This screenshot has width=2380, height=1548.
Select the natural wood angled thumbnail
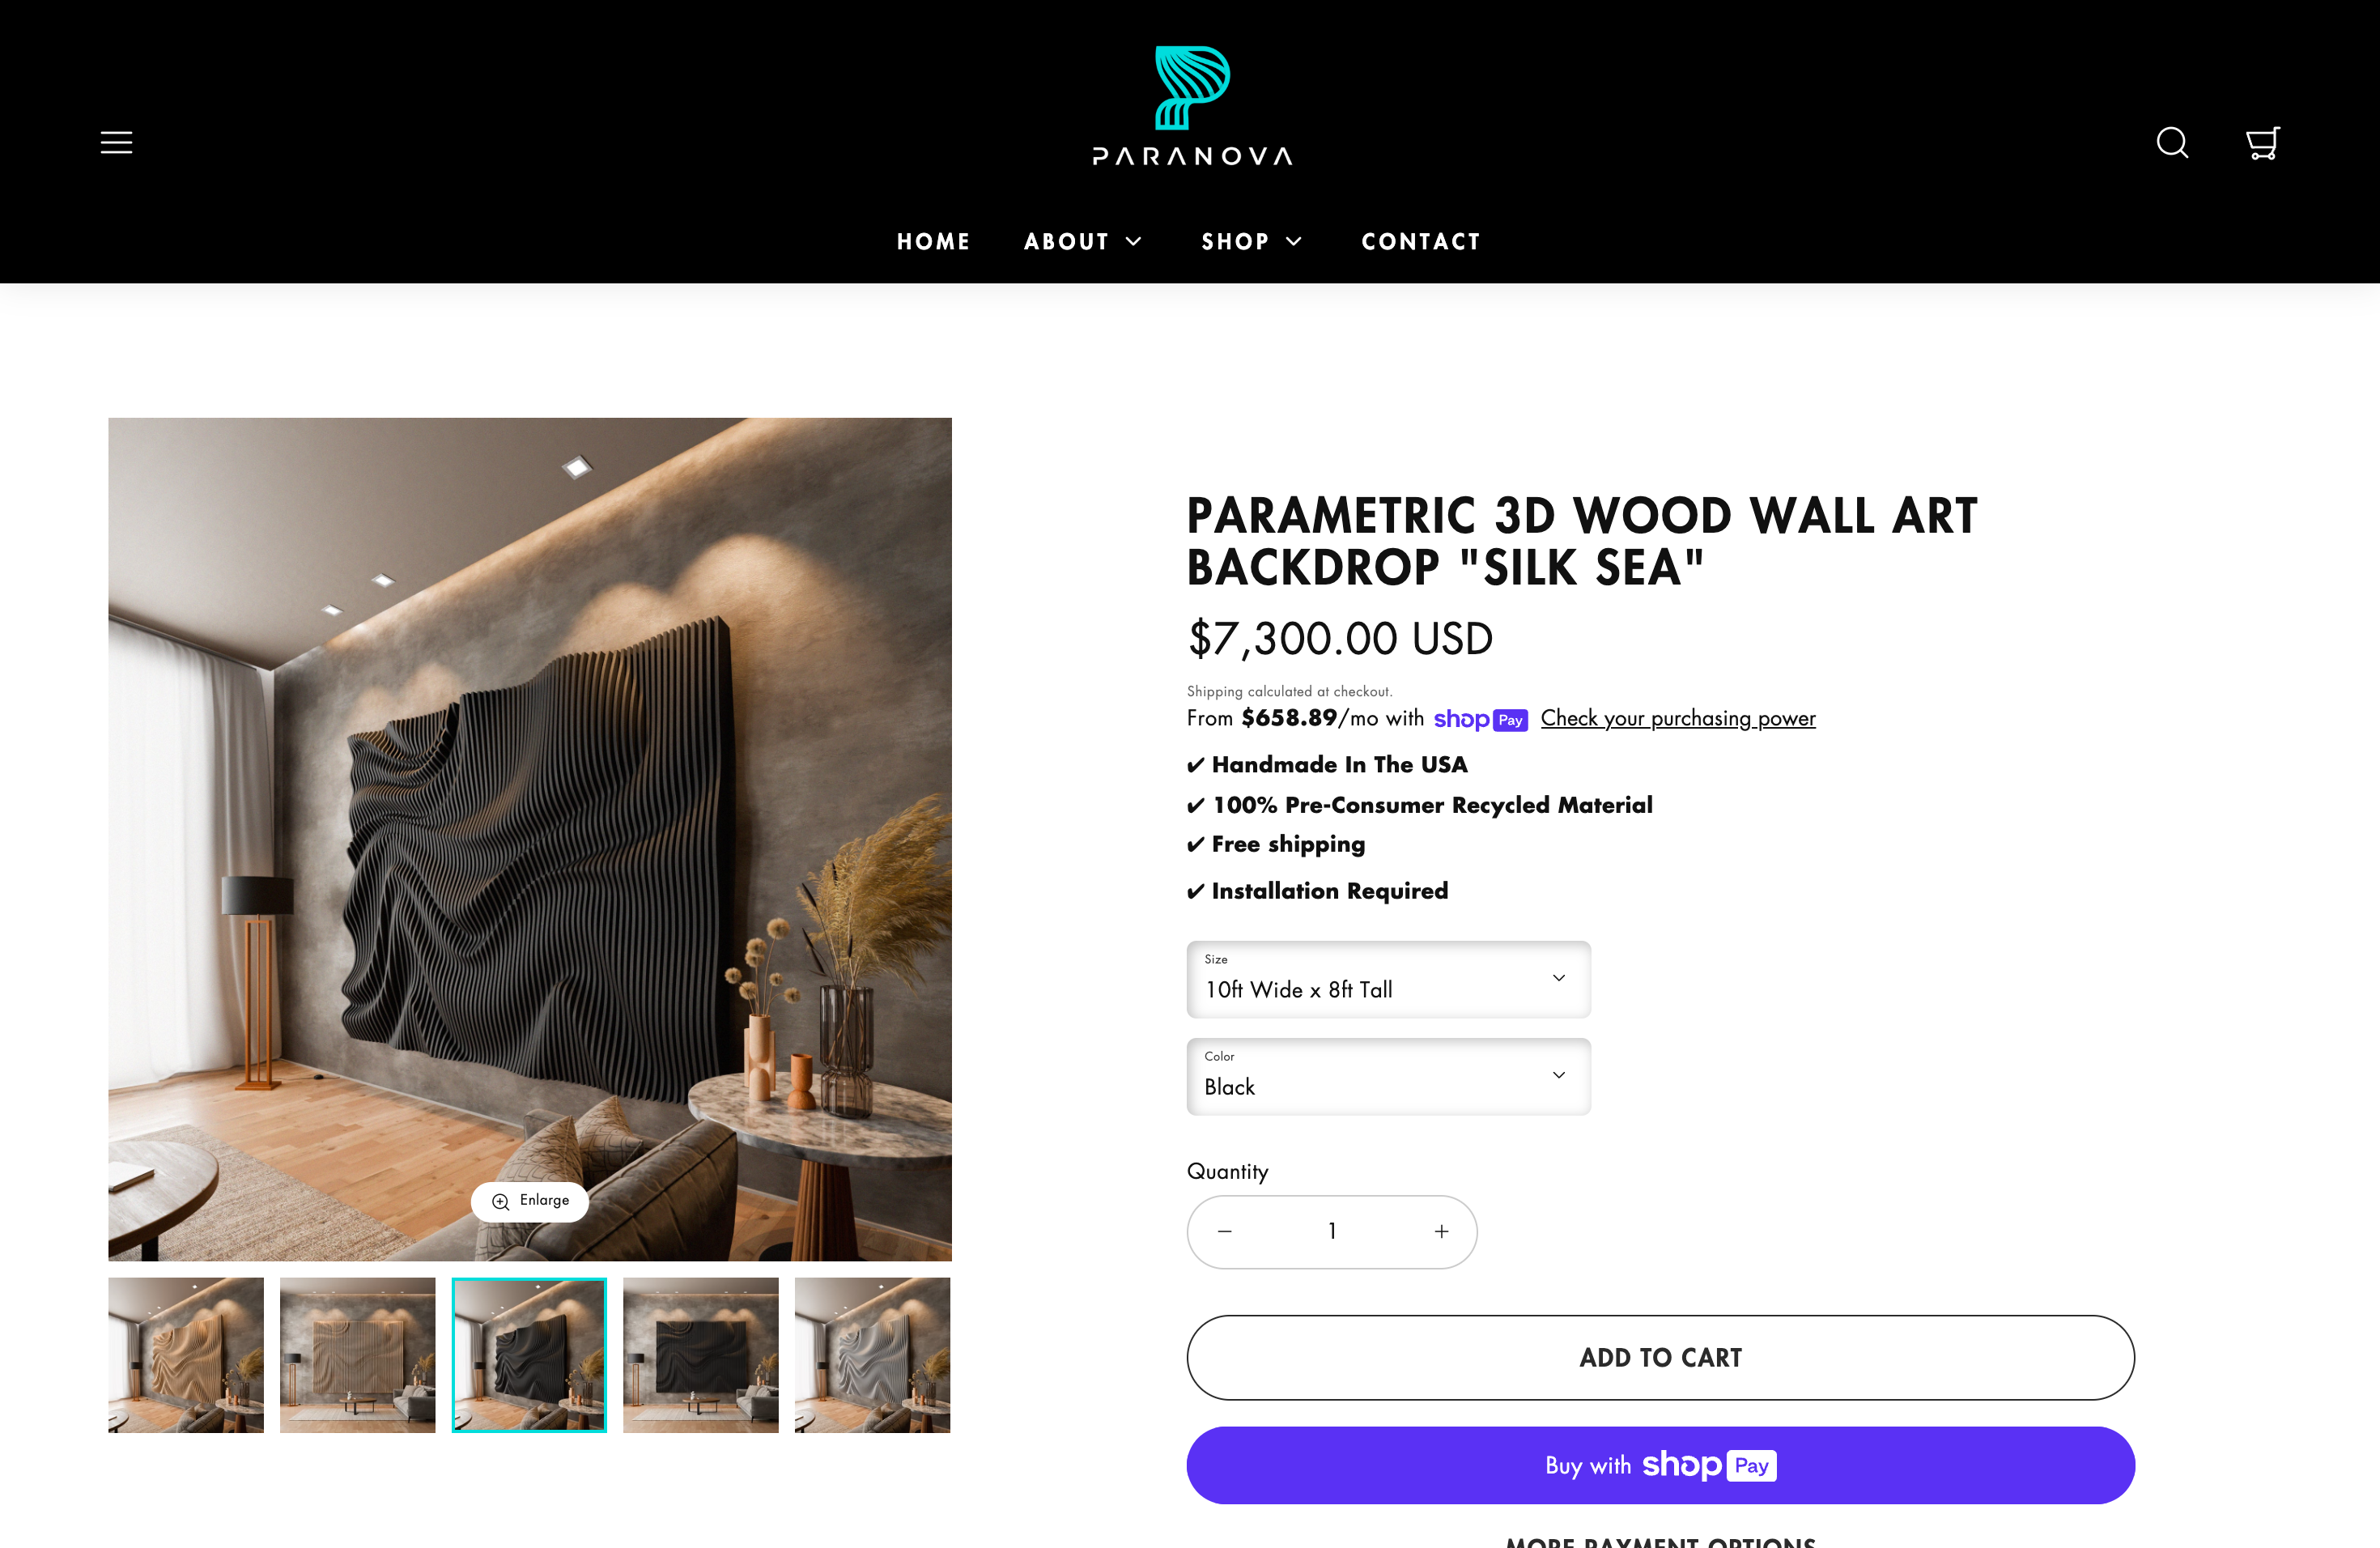pos(186,1355)
